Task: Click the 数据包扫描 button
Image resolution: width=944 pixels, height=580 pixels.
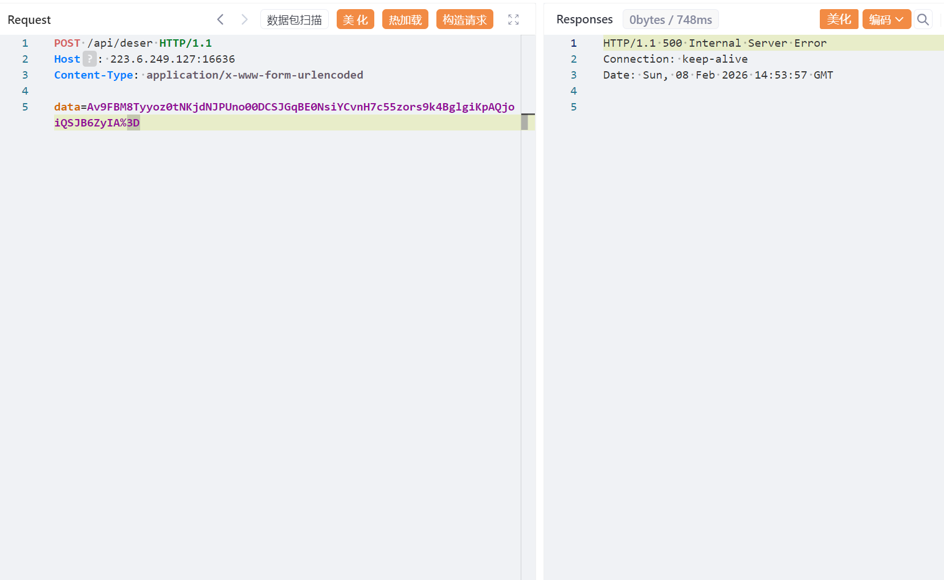Action: point(294,19)
